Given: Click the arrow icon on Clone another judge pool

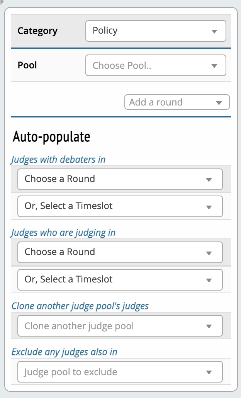Looking at the screenshot, I should click(x=209, y=327).
